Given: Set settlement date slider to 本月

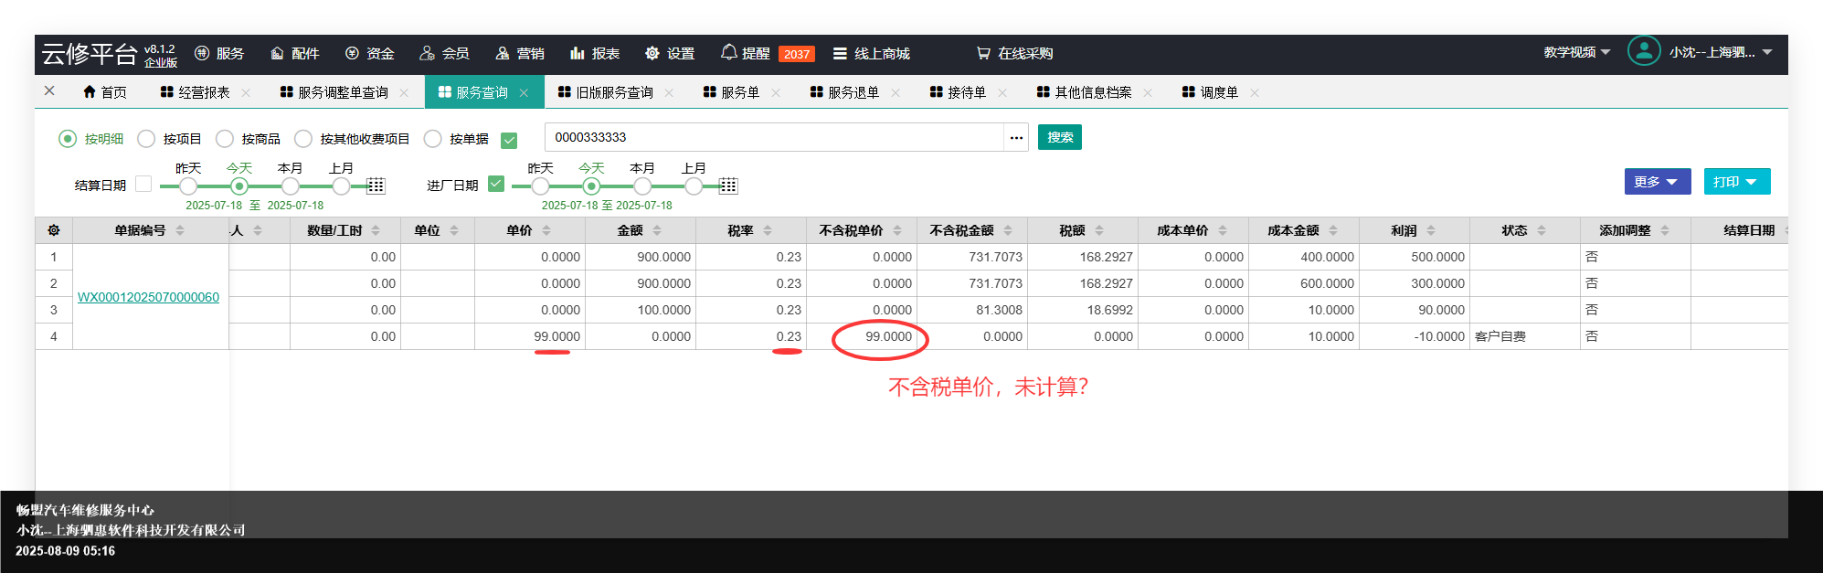Looking at the screenshot, I should (290, 186).
